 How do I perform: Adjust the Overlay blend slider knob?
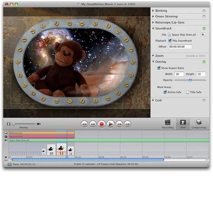13,124
